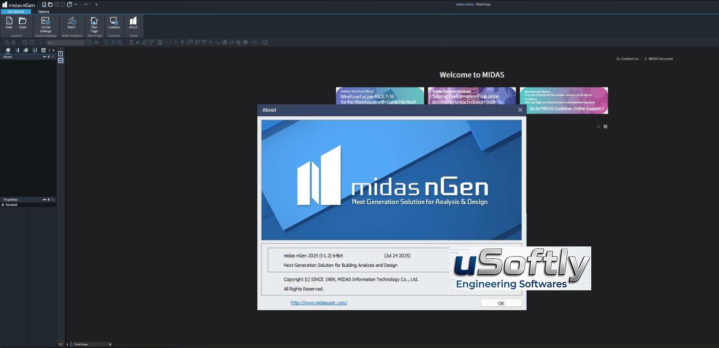
Task: Click the Start Page house icon in the ribbon
Action: [x=94, y=24]
